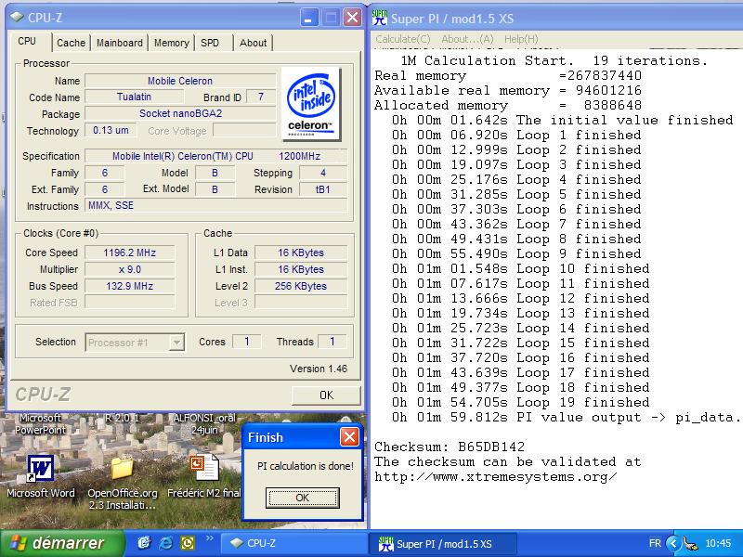Click the FR language indicator
Image resolution: width=743 pixels, height=557 pixels.
point(655,543)
